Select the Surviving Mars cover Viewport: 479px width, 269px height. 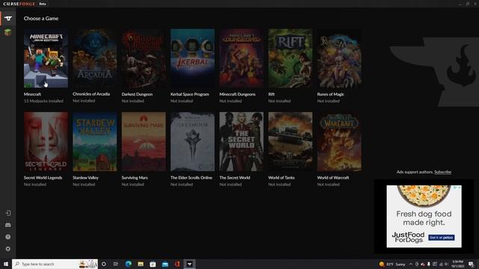pos(144,141)
